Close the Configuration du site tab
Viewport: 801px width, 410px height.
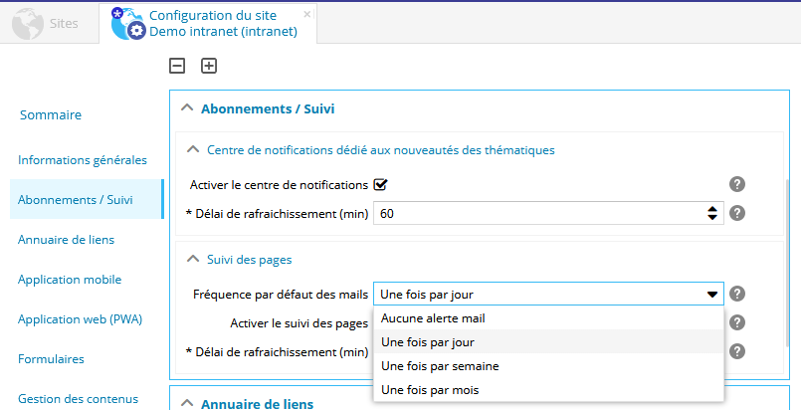click(306, 15)
